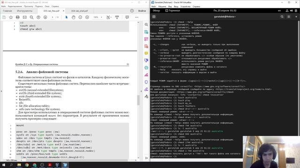Viewport: 300px width, 168px height.
Task: Open the magnifier search tool in Acrobat's right pane
Action: coord(146,25)
